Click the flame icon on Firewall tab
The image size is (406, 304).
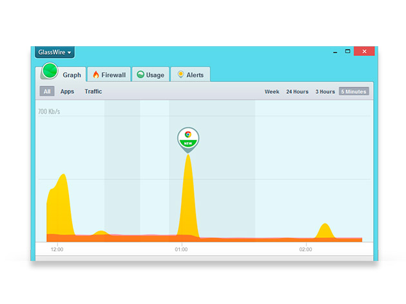pos(96,75)
